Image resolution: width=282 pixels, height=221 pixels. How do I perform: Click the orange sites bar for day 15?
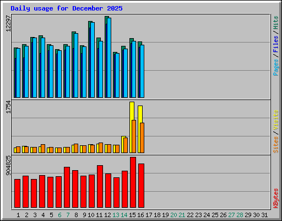coord(134,136)
